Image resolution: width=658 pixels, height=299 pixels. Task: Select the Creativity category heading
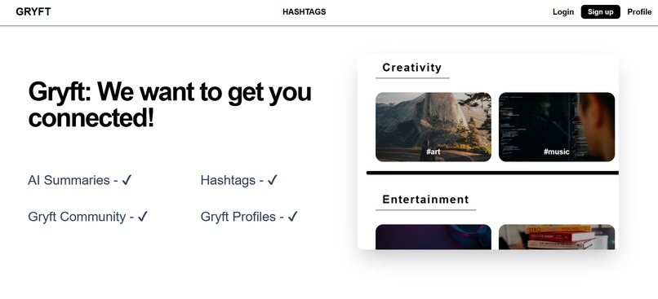[x=412, y=68]
